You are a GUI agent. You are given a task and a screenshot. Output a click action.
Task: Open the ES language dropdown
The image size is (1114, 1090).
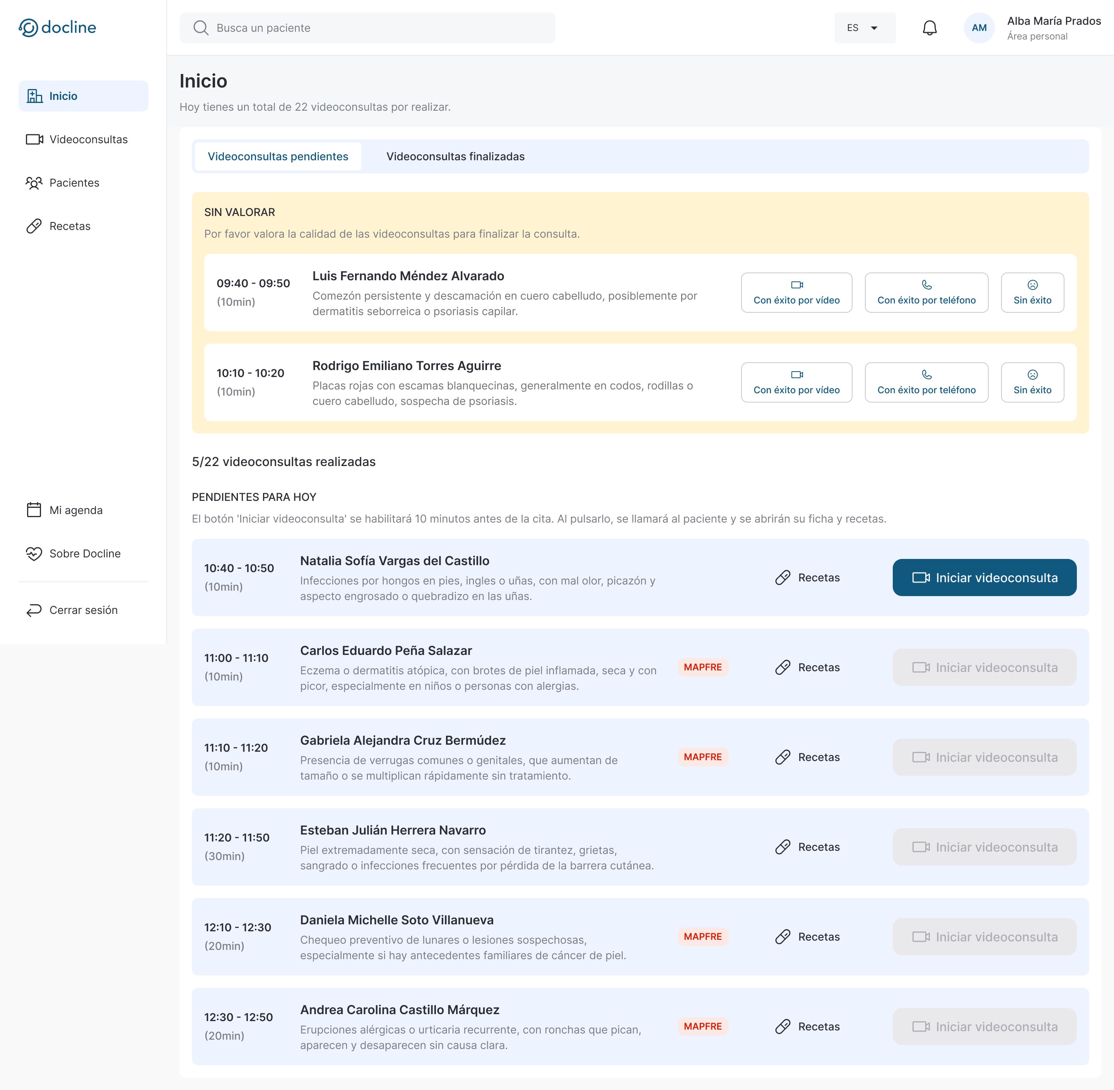tap(865, 27)
